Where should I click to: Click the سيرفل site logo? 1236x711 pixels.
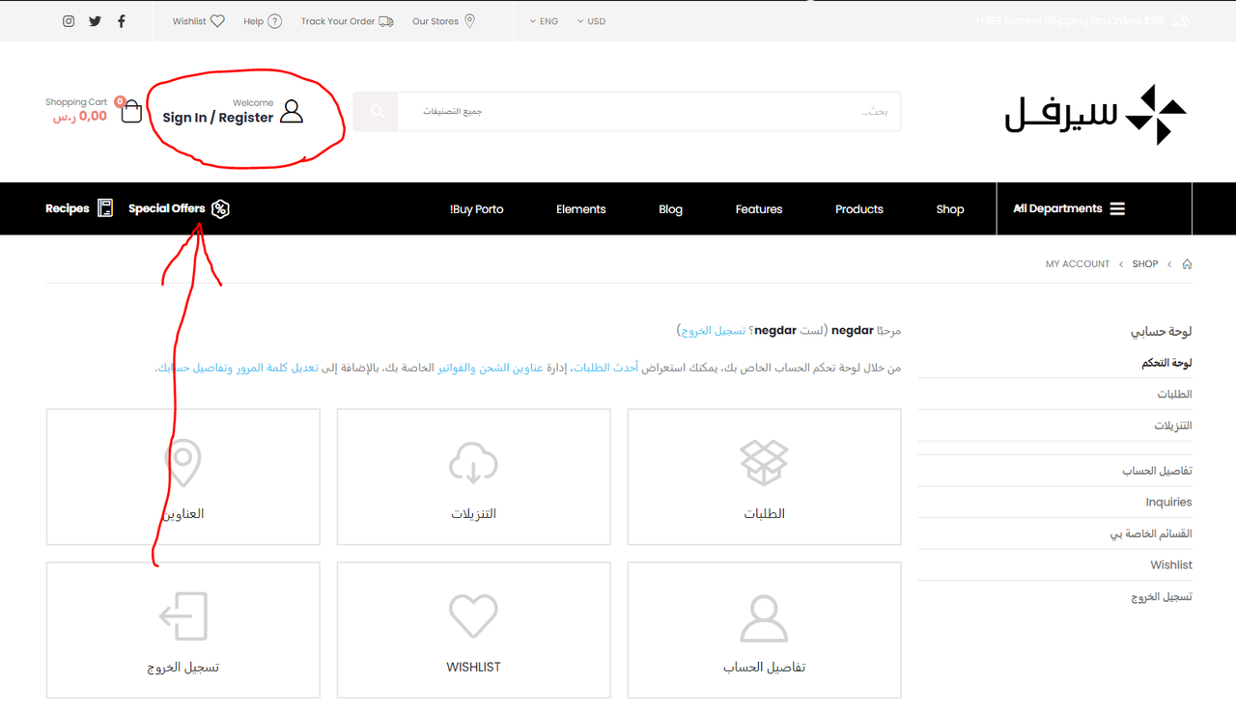(1096, 115)
